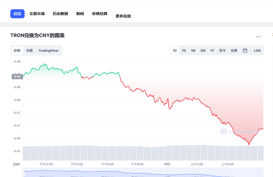Set chart range to 1D
The image size is (273, 177).
175,51
